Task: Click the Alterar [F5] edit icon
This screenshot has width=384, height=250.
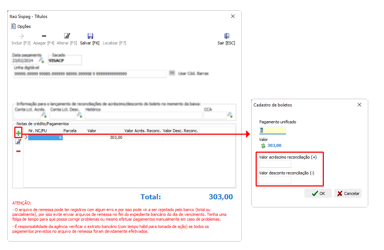Action: coord(67,36)
